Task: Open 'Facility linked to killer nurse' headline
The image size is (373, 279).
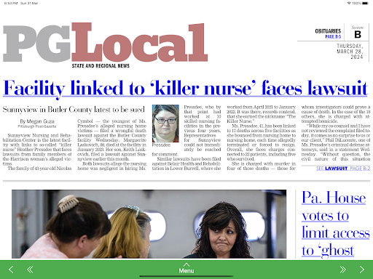Action: (x=185, y=89)
